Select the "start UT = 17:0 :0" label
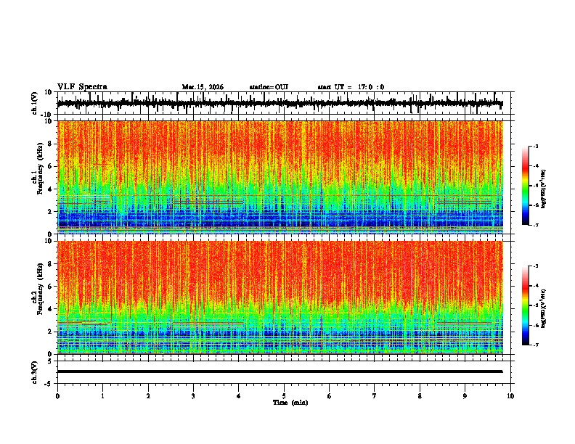Screen dimensions: 575x444 pos(351,87)
